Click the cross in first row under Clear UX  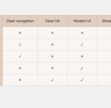tap(52, 33)
